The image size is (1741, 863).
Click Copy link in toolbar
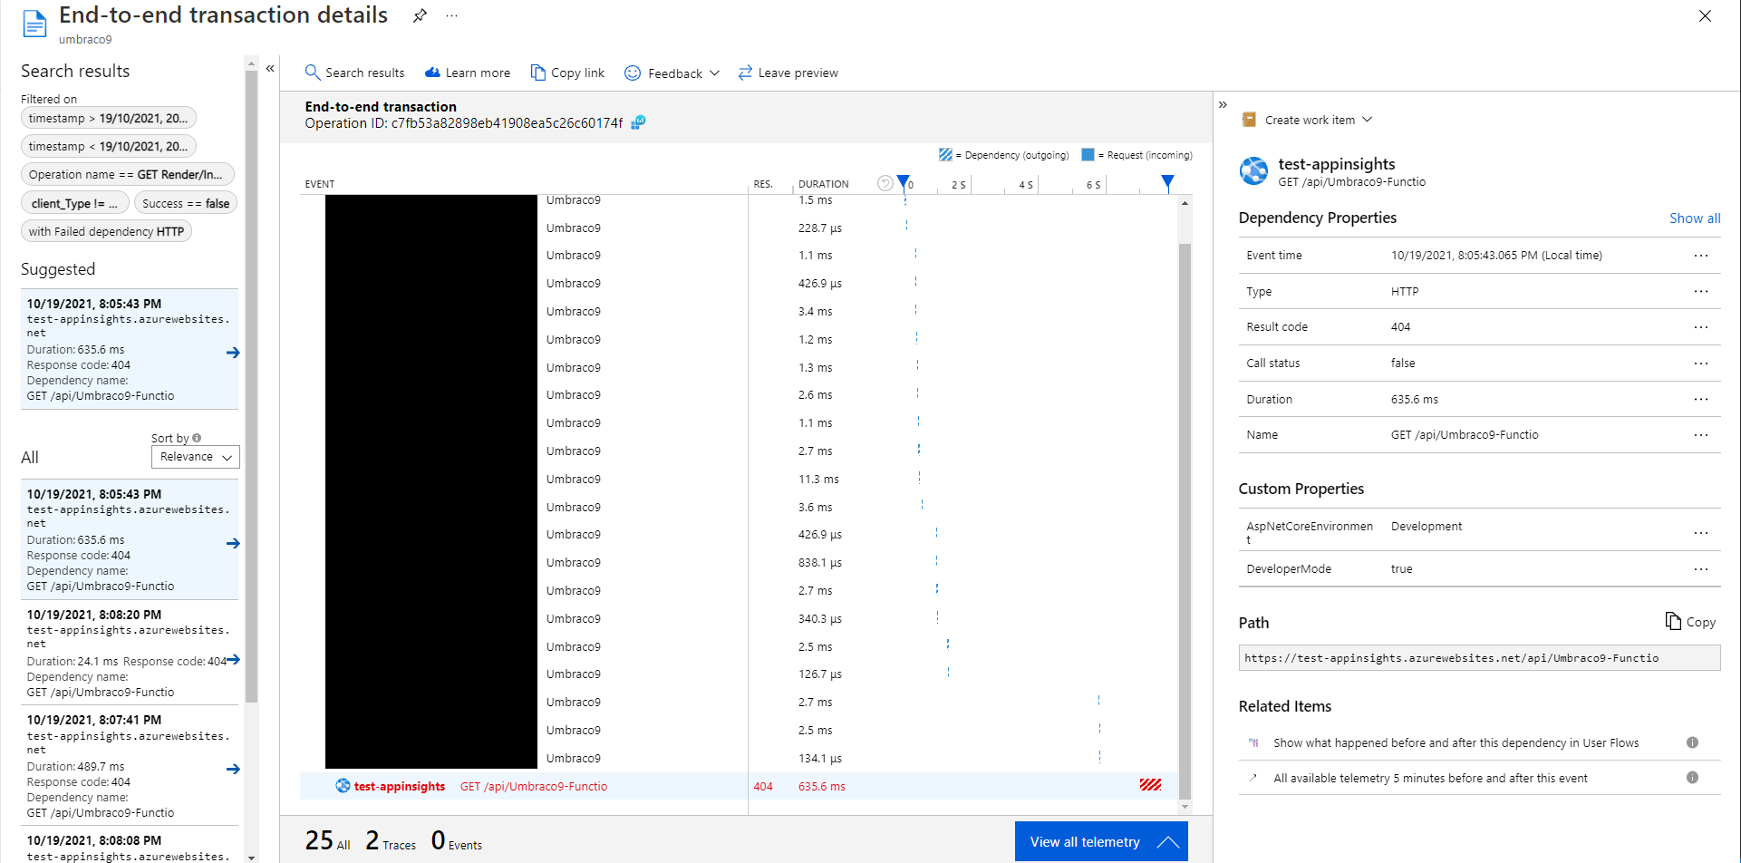[567, 73]
